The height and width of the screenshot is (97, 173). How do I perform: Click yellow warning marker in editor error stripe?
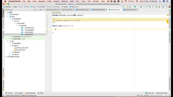click(168, 22)
